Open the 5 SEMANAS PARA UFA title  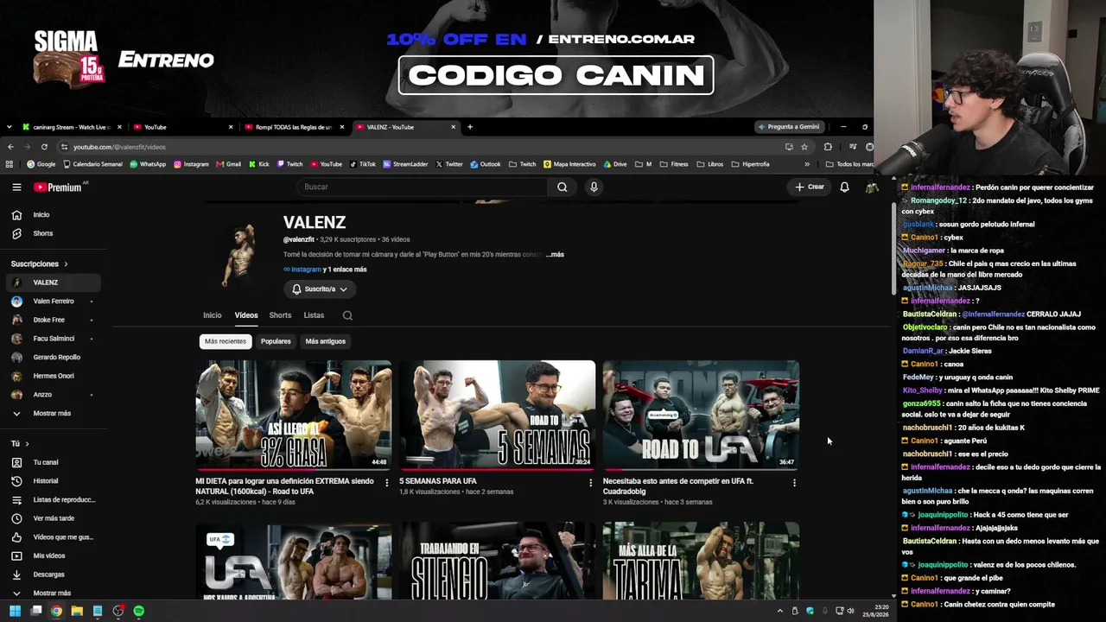[438, 481]
